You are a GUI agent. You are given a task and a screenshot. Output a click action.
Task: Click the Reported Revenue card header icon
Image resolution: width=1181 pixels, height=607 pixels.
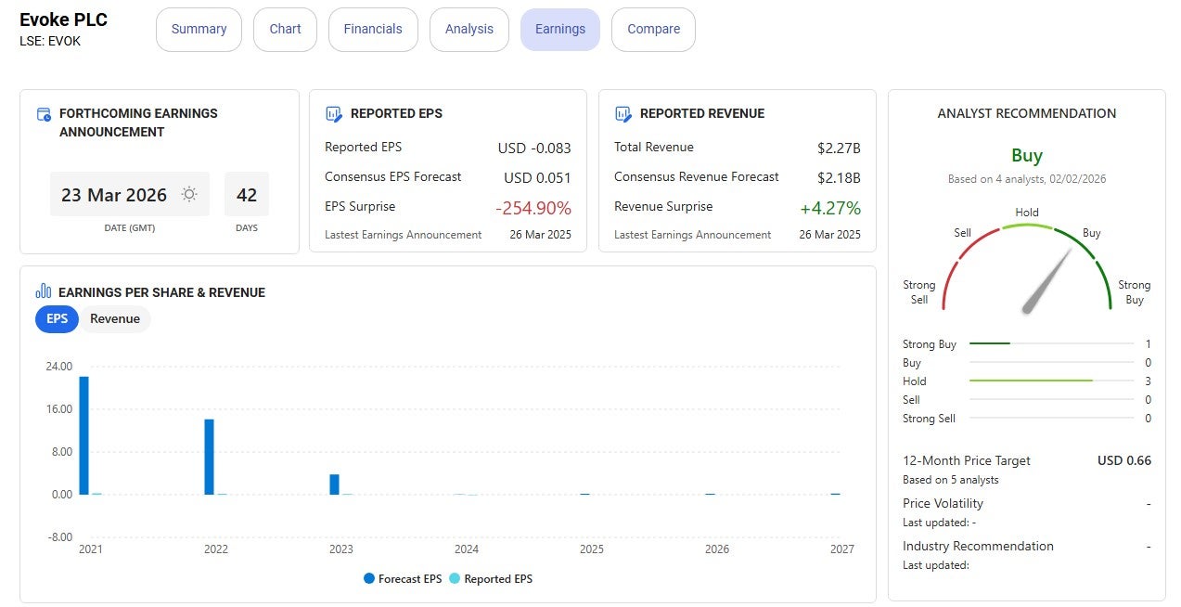tap(623, 113)
